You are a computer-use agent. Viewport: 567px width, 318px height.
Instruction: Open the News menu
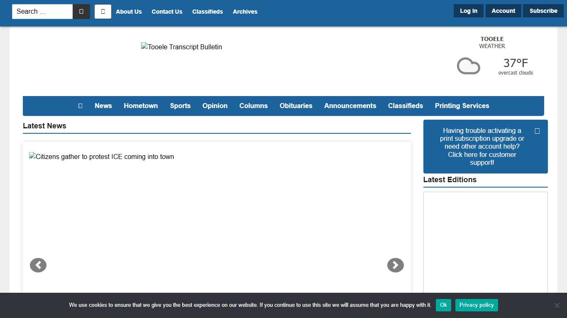point(103,106)
